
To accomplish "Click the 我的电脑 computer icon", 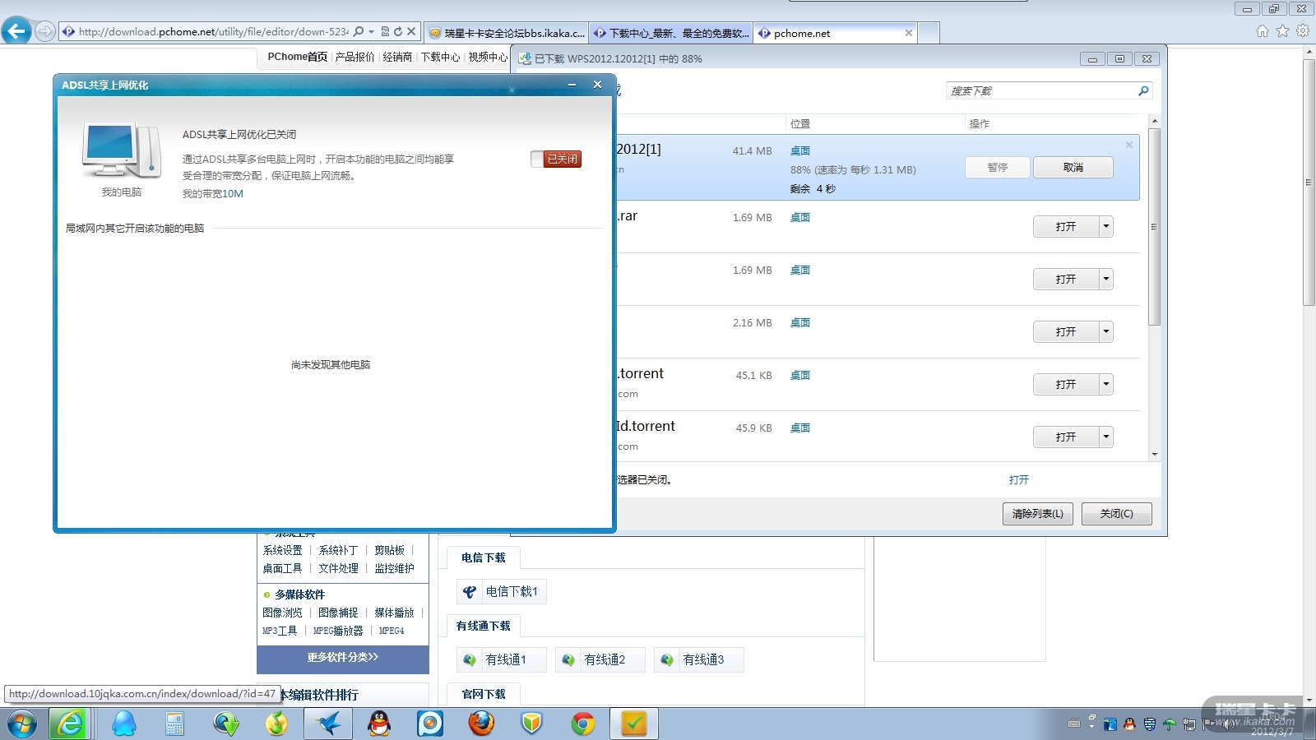I will (121, 150).
